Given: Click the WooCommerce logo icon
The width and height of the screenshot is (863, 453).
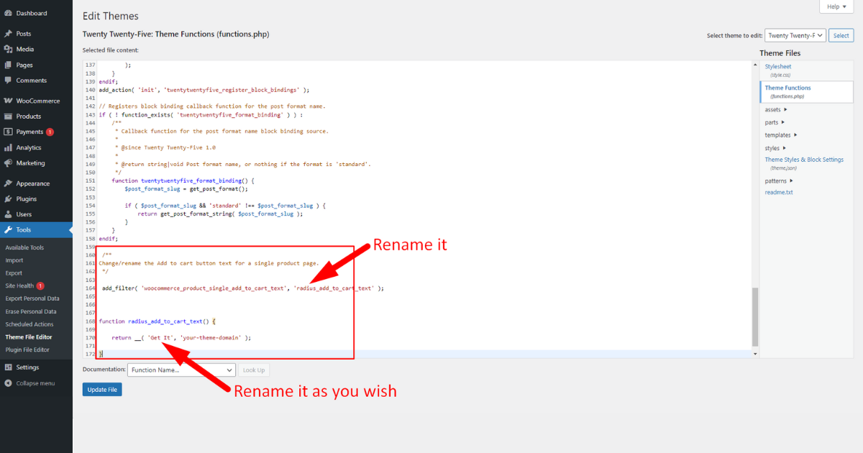Looking at the screenshot, I should pyautogui.click(x=8, y=101).
